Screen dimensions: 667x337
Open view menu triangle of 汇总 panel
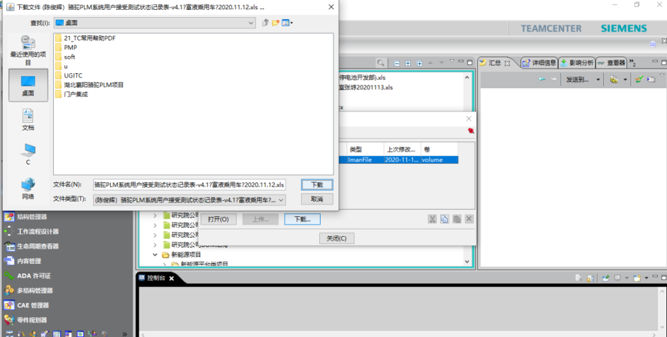[x=661, y=75]
